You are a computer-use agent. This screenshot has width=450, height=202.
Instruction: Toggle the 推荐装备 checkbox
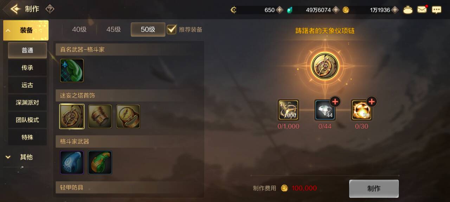pos(172,29)
